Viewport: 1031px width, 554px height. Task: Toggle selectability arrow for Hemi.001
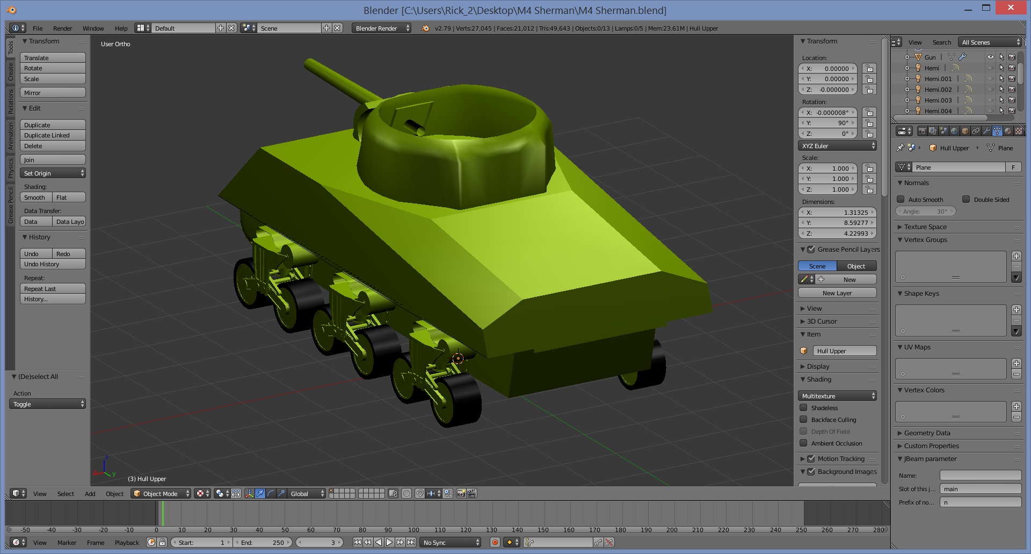(1001, 79)
